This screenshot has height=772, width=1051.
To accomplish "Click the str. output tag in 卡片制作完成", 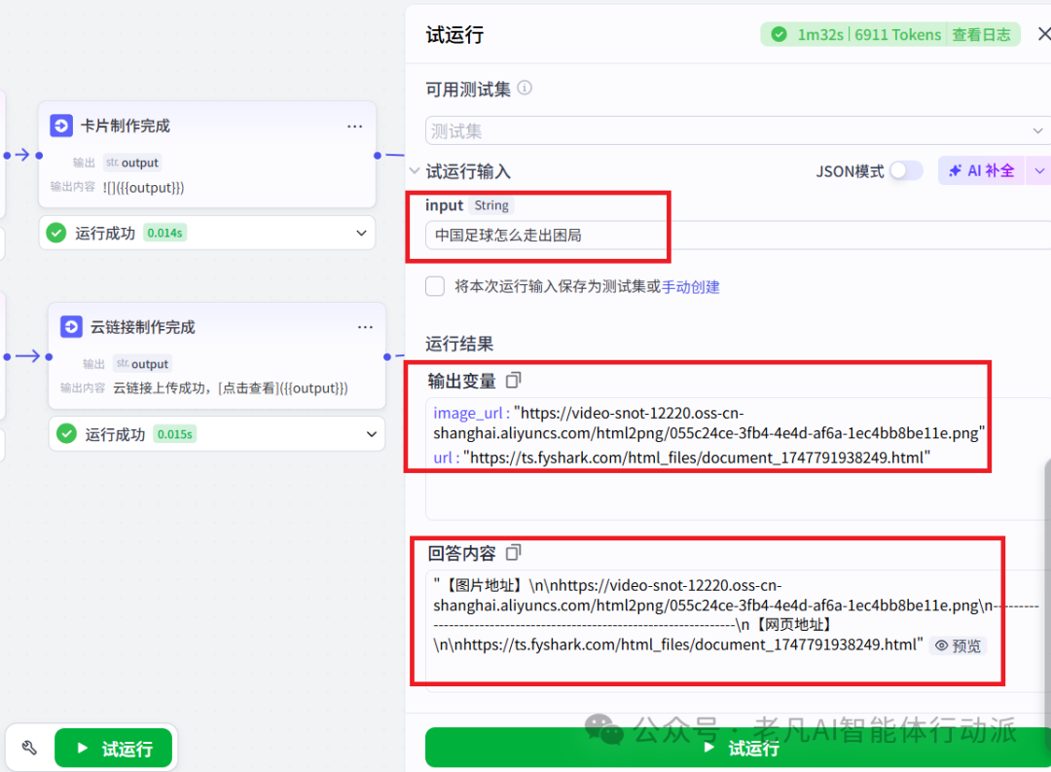I will tap(132, 163).
